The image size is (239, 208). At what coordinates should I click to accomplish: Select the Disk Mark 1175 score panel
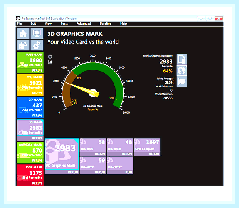tap(30, 173)
